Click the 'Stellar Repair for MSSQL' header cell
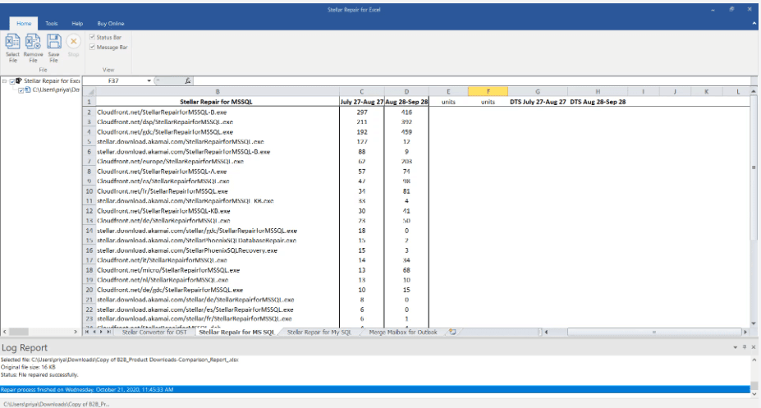Screen dimensions: 761x408 point(218,102)
